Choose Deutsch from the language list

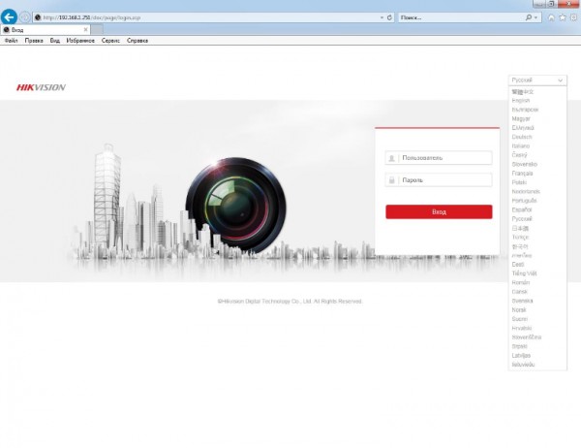click(x=521, y=137)
